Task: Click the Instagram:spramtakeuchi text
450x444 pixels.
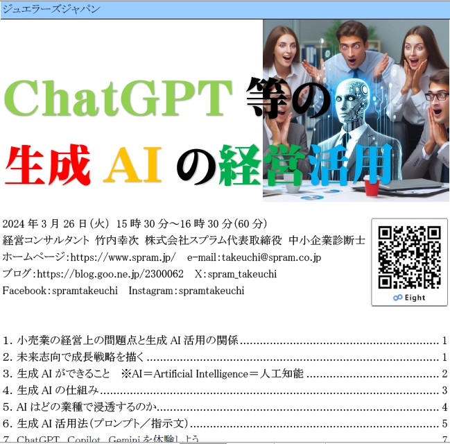Action: (x=187, y=291)
